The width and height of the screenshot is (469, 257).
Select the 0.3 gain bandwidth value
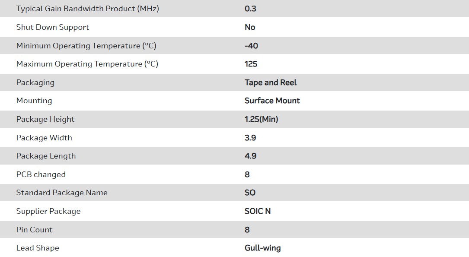250,9
